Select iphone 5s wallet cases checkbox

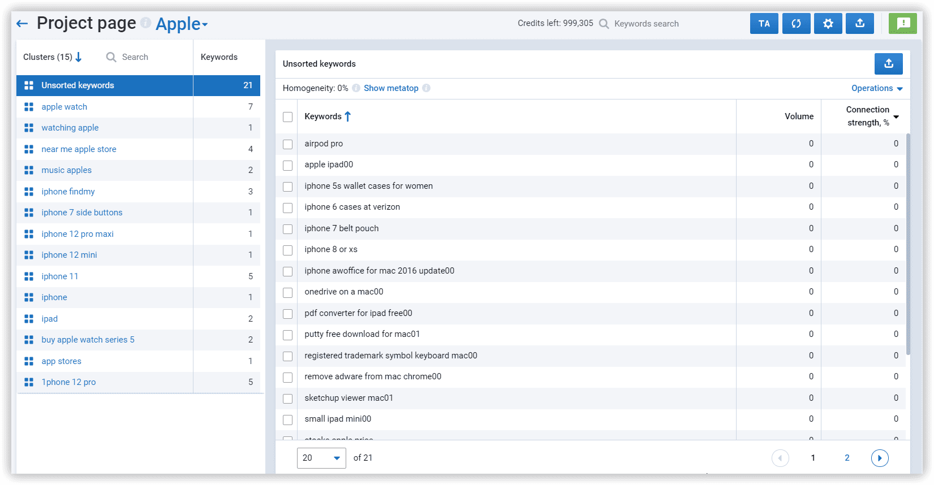288,187
